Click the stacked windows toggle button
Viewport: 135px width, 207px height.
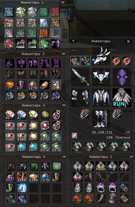(x=75, y=136)
